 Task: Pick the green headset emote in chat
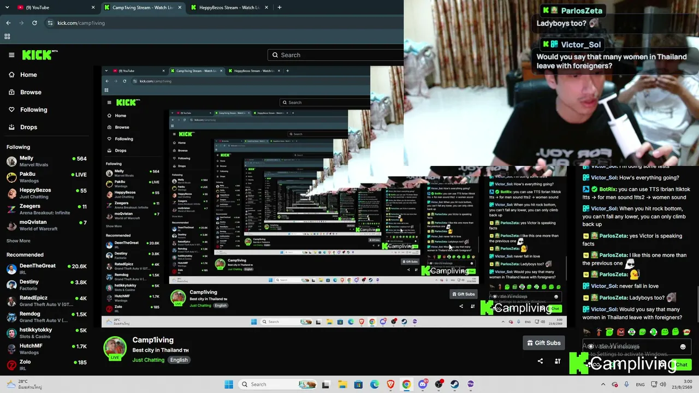[653, 332]
